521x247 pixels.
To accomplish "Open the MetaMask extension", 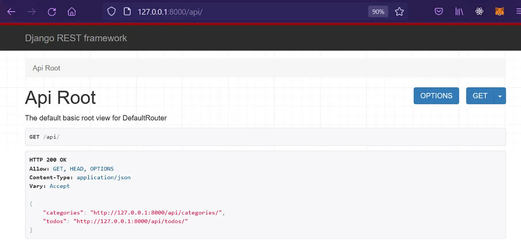I will [x=499, y=11].
